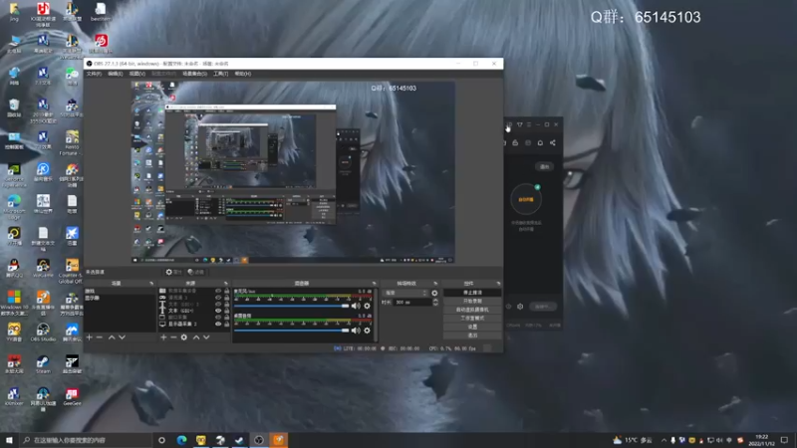This screenshot has height=448, width=797.
Task: Open Steam desktop shortcut
Action: pos(43,364)
